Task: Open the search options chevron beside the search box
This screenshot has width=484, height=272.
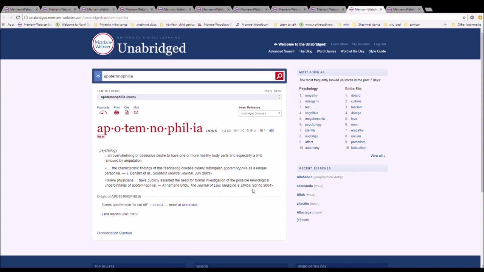Action: point(98,76)
